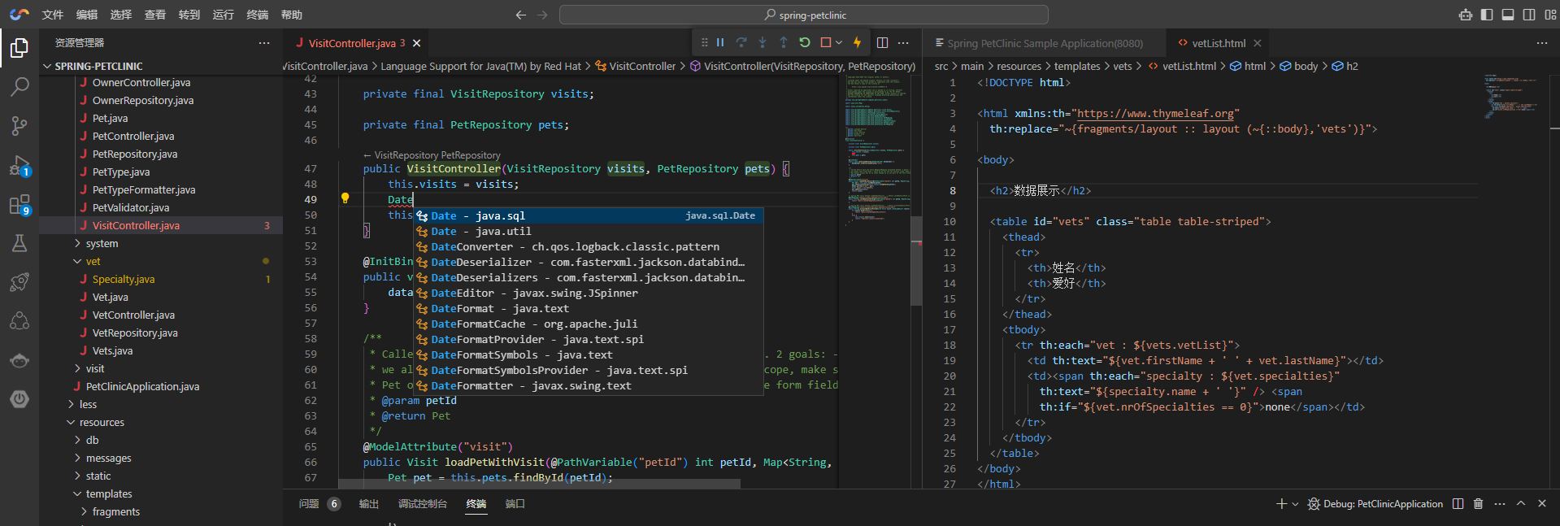The height and width of the screenshot is (526, 1560).
Task: Kill terminal with the trash icon
Action: pyautogui.click(x=1478, y=504)
